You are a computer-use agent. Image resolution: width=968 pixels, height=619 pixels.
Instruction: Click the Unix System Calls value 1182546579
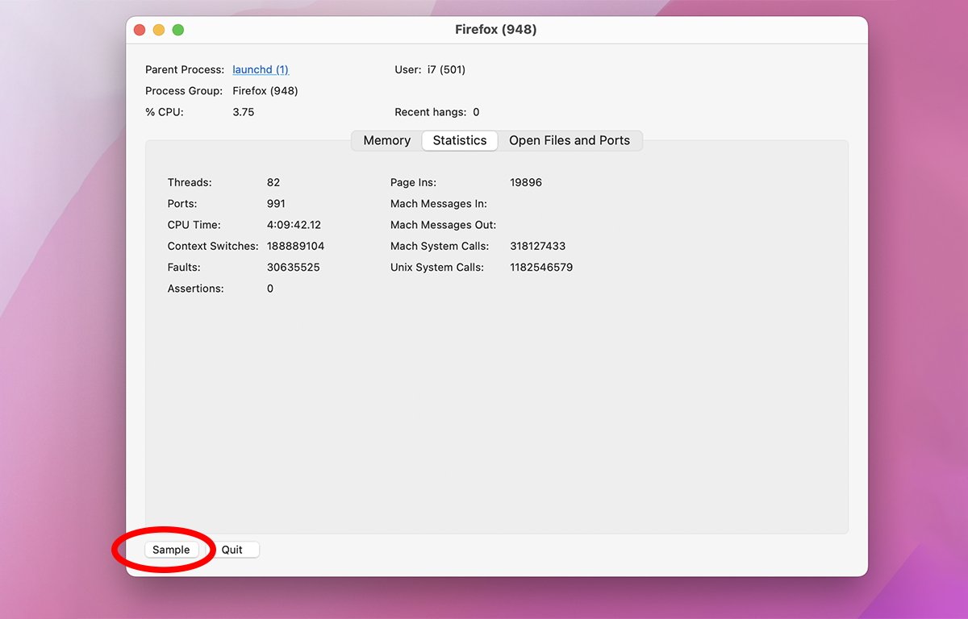pyautogui.click(x=541, y=268)
